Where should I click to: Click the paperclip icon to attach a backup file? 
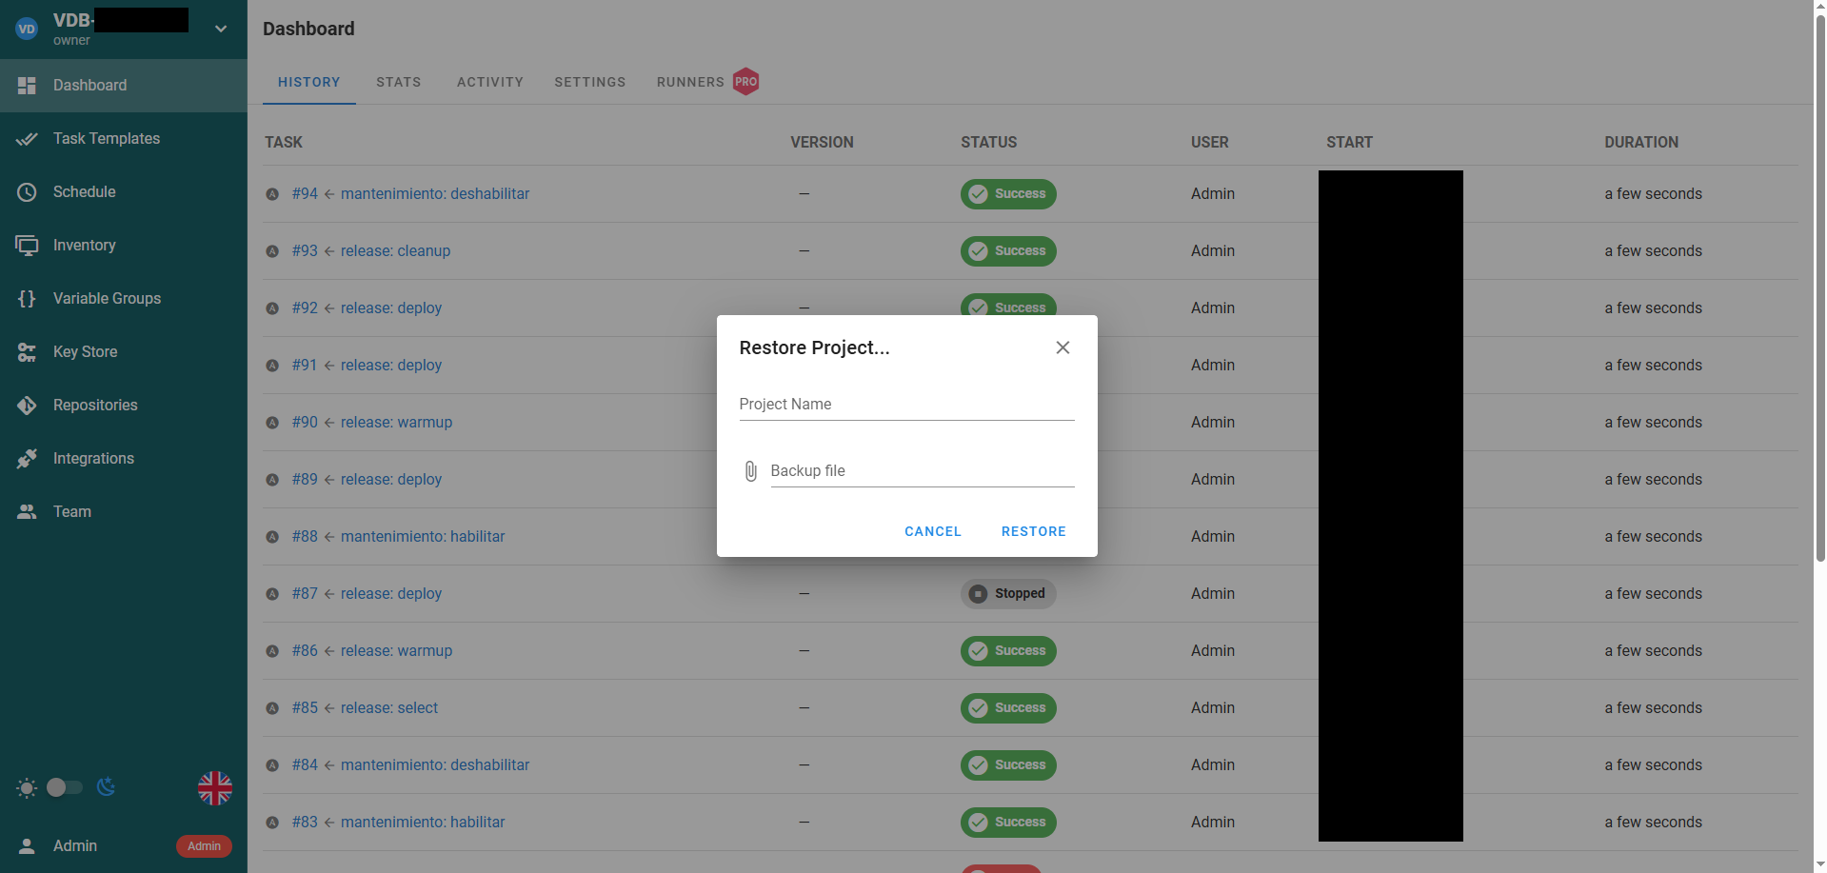(x=750, y=470)
